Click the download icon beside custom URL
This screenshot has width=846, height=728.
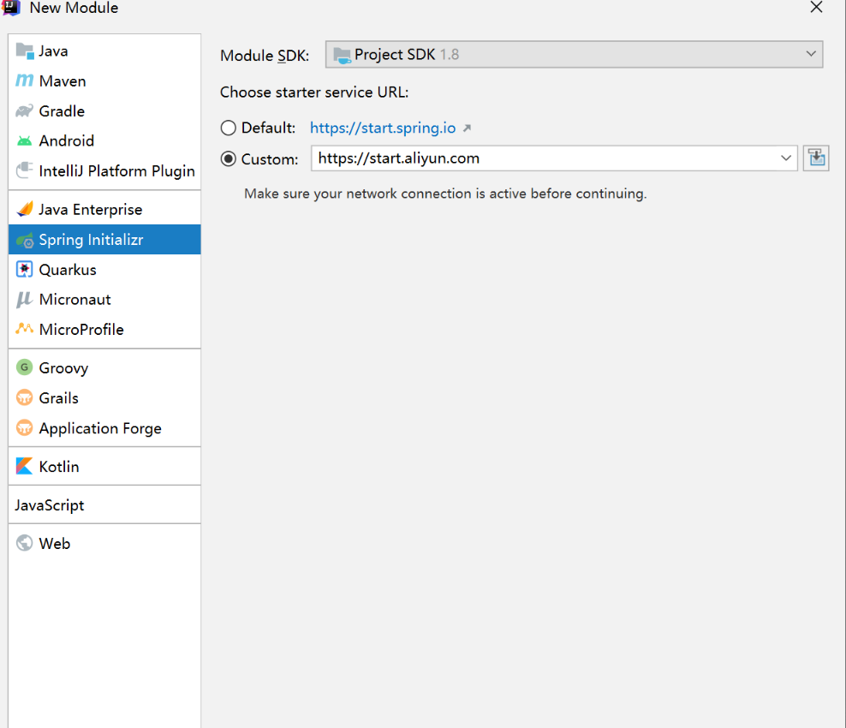click(816, 158)
